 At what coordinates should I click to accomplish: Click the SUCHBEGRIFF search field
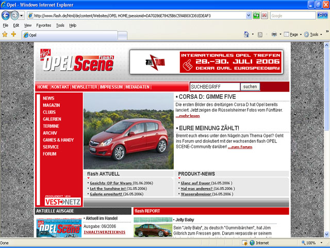tap(215, 87)
